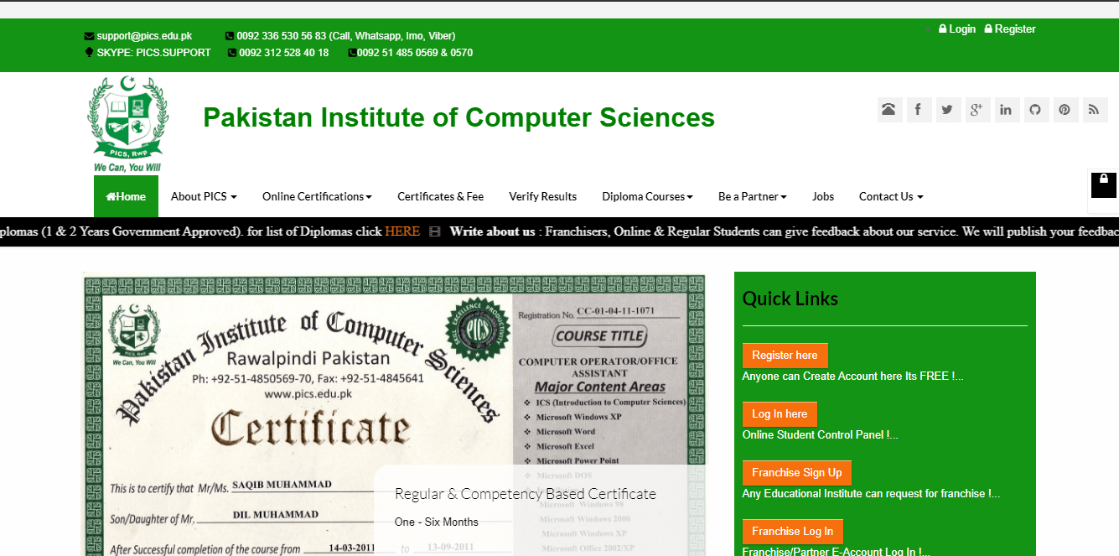Open the LinkedIn profile icon
The width and height of the screenshot is (1119, 556).
[1007, 109]
